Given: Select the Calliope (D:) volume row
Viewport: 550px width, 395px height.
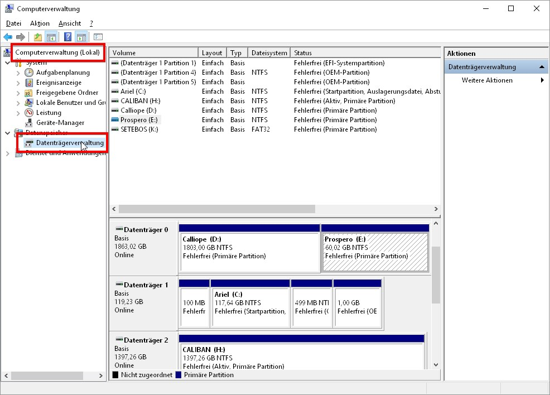Looking at the screenshot, I should pos(275,110).
